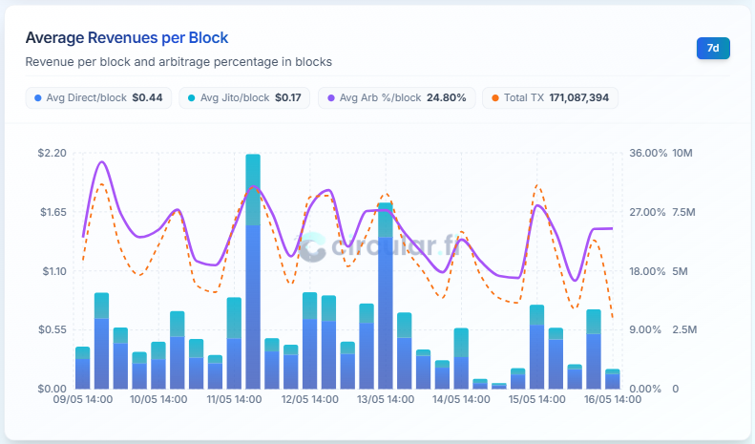Click the '10M' right axis label
The width and height of the screenshot is (755, 444).
pos(682,153)
